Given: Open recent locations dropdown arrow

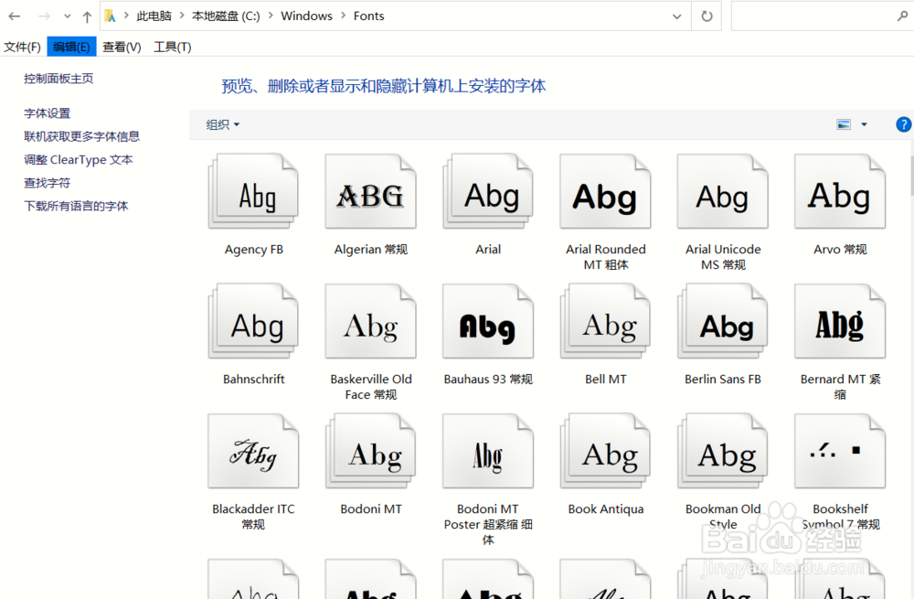Looking at the screenshot, I should pyautogui.click(x=67, y=16).
